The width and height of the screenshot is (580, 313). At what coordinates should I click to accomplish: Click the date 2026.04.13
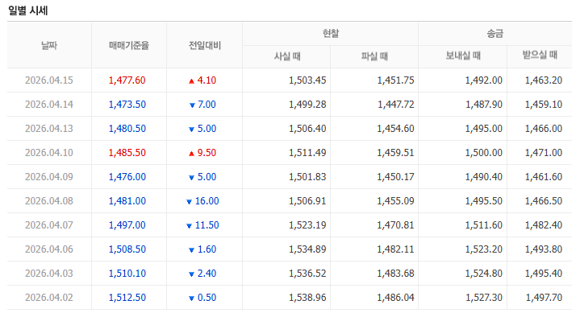point(49,129)
